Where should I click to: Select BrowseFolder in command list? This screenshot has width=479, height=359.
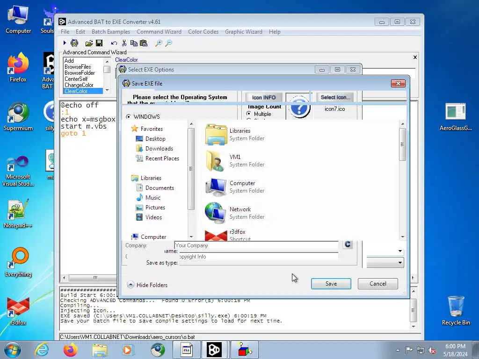pyautogui.click(x=80, y=72)
